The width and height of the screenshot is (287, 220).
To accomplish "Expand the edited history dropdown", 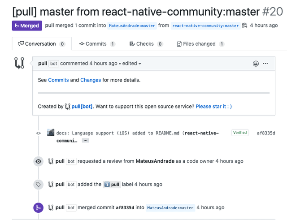I will 131,64.
